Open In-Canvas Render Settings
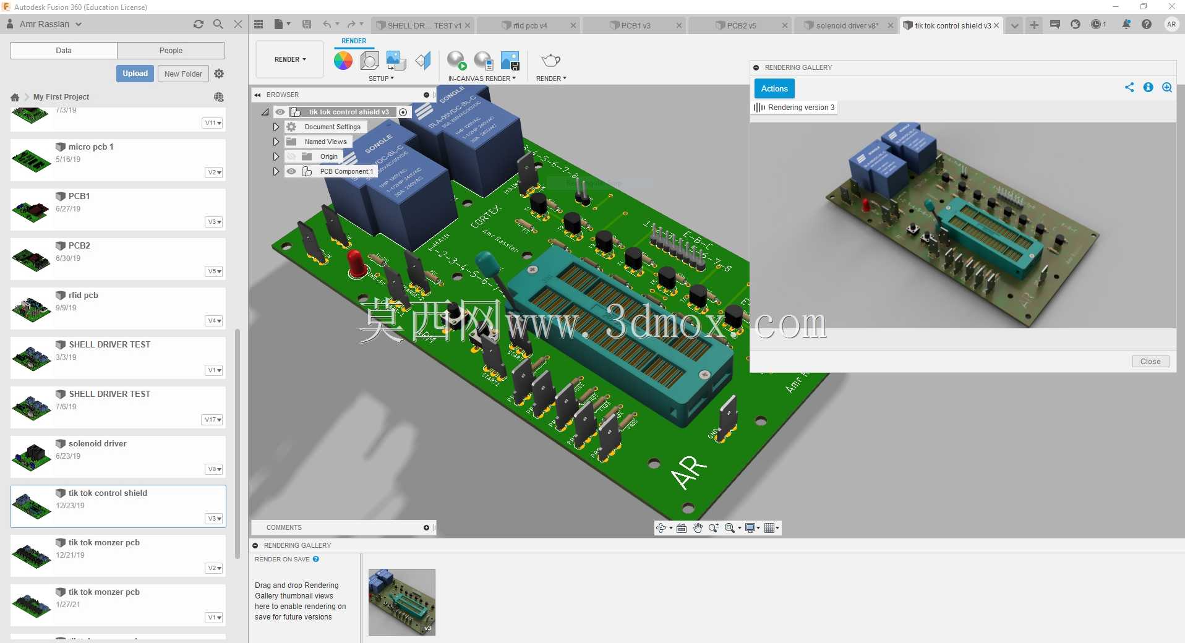 coord(484,61)
